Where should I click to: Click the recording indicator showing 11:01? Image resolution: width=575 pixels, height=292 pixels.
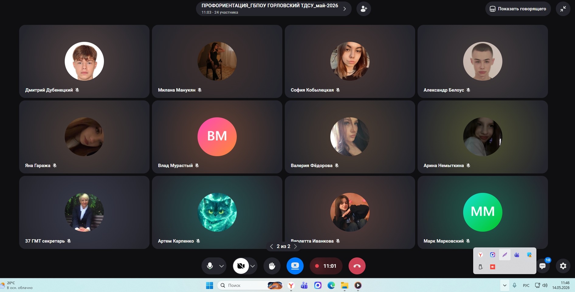[x=326, y=266]
